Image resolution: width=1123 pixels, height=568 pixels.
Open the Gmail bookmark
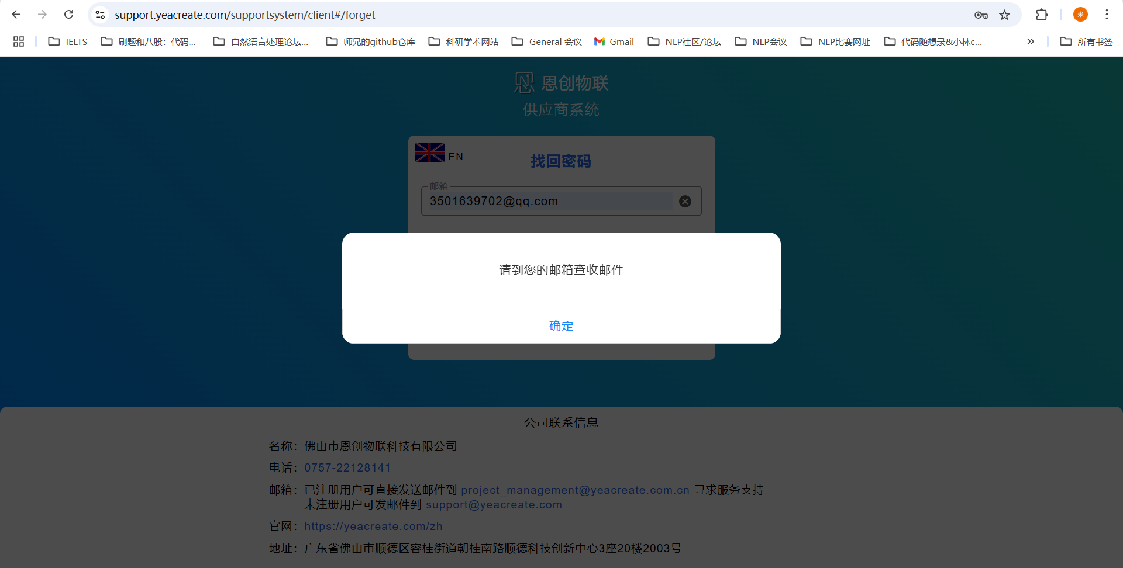tap(614, 41)
